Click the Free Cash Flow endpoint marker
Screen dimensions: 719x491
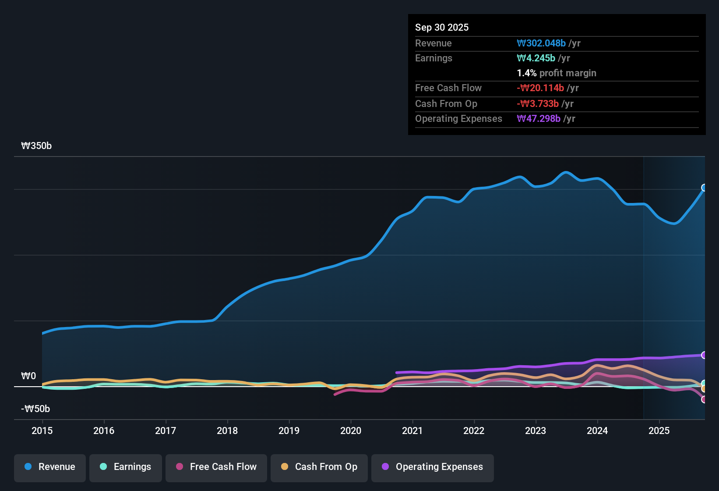click(x=704, y=399)
